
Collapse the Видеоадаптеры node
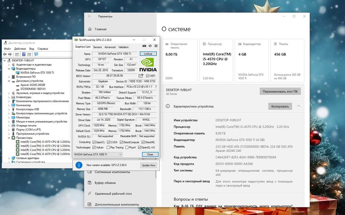coord(9,69)
